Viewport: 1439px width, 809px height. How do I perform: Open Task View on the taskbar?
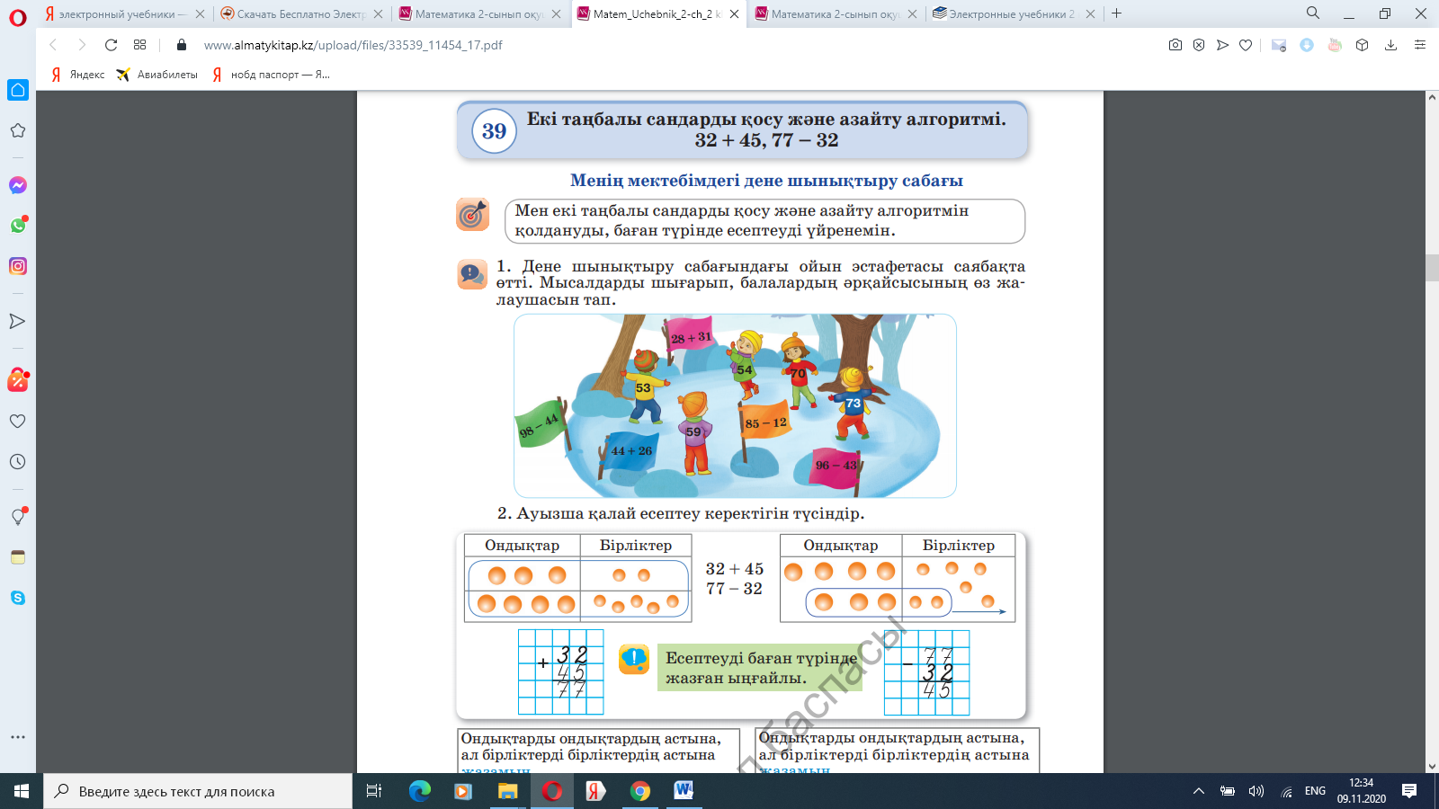(374, 791)
